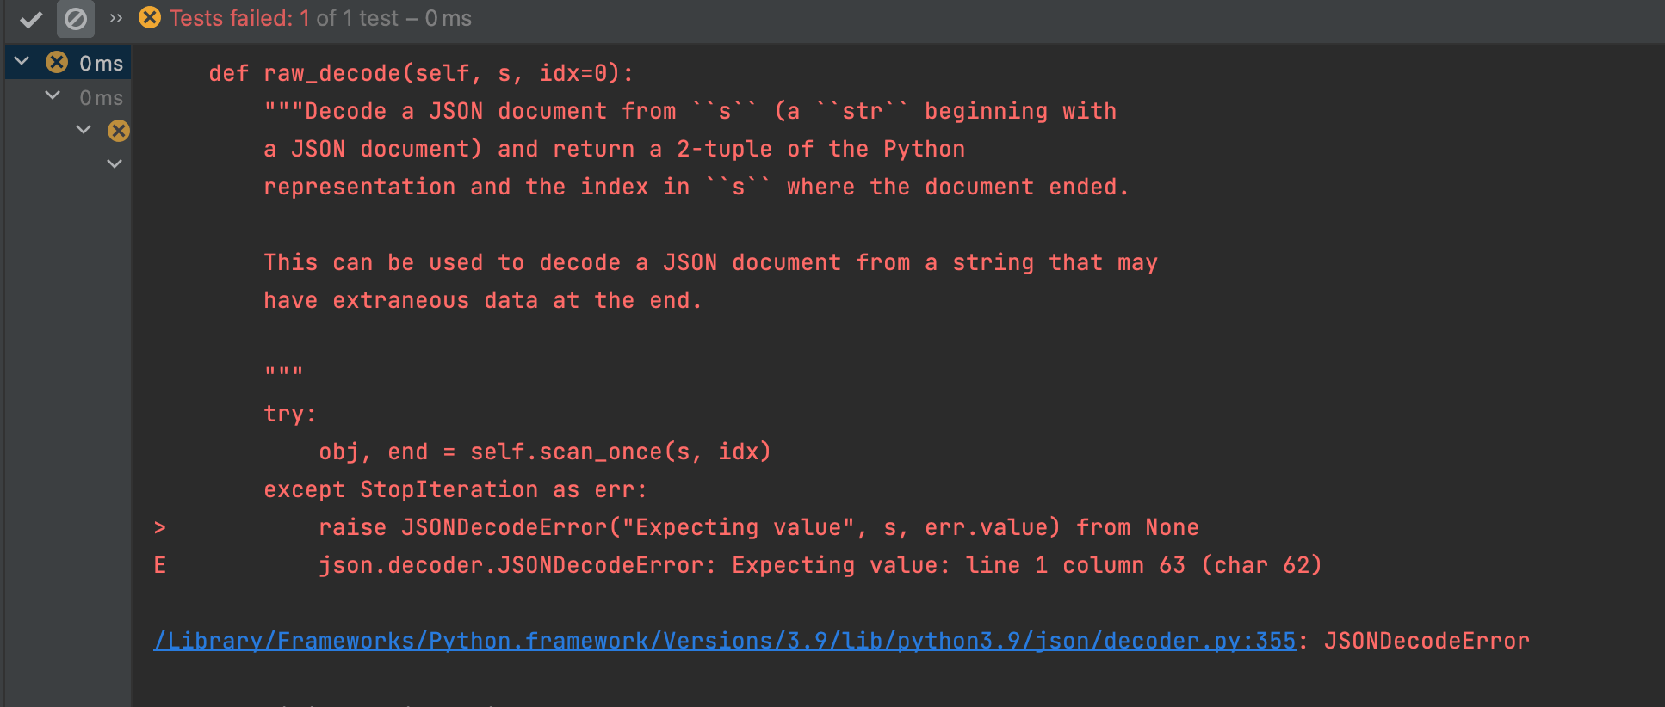
Task: Select the dimmed "0 ms" tree row
Action: (x=101, y=98)
